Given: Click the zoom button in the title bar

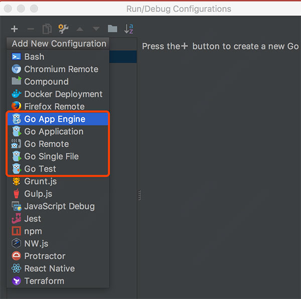Looking at the screenshot, I should 34,9.
